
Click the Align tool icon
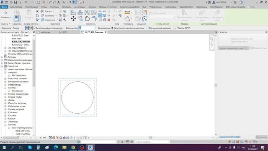tap(73, 12)
